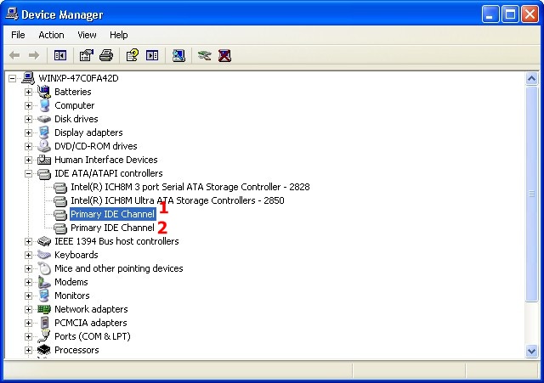
Task: Select Intel ICH8M 3 port Serial ATA controller
Action: click(x=190, y=187)
